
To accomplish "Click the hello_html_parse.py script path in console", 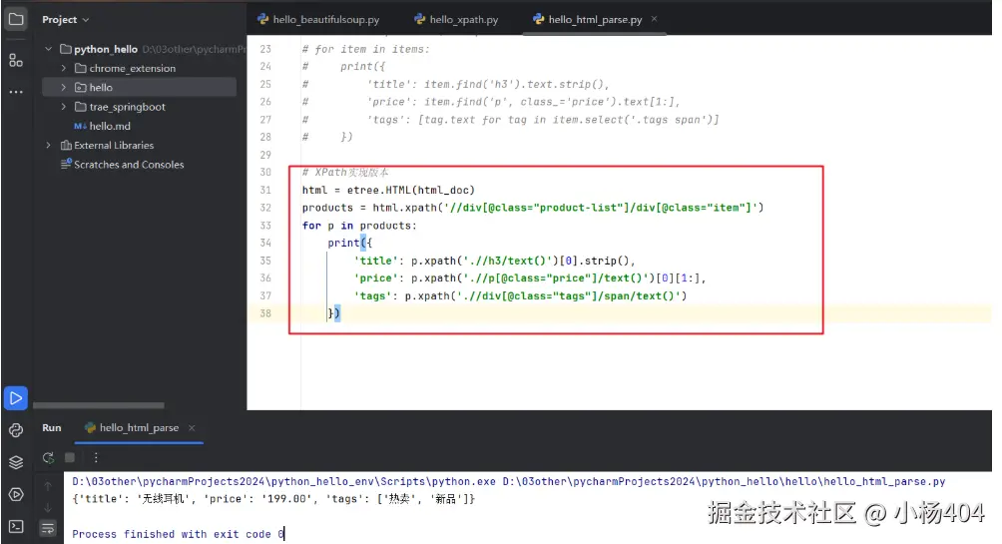I will pos(724,481).
